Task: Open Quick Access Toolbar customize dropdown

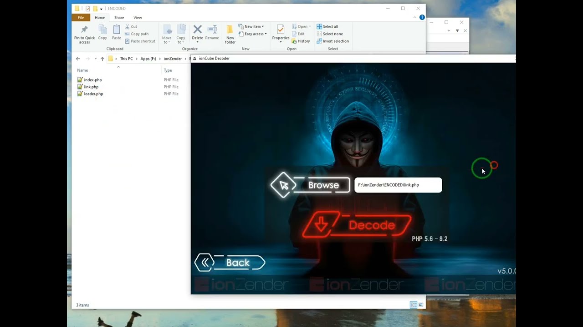Action: tap(101, 9)
